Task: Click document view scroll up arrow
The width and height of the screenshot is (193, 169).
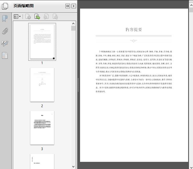Action: (x=191, y=5)
